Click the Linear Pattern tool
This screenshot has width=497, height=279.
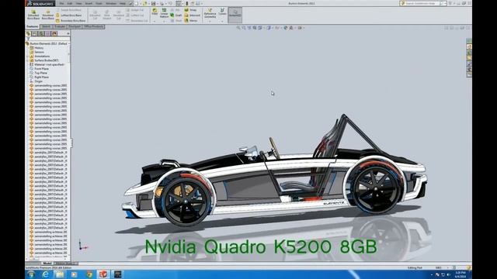pyautogui.click(x=164, y=12)
